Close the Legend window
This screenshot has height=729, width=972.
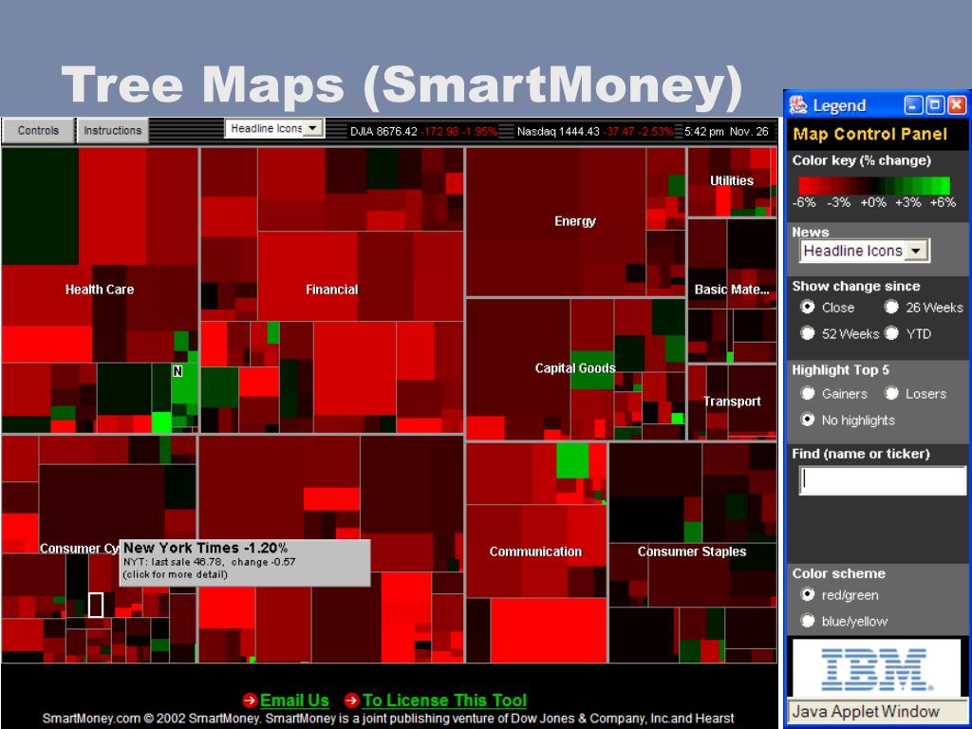tap(957, 104)
